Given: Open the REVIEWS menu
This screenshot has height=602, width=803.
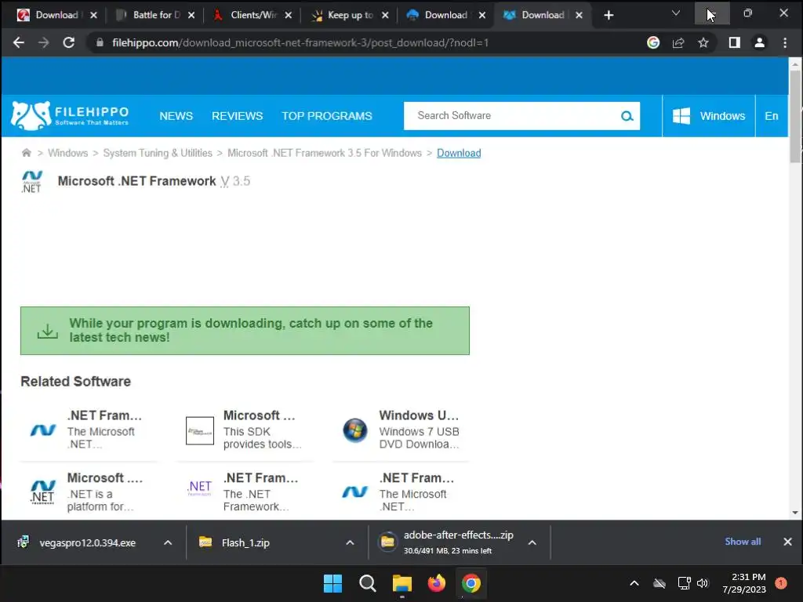Looking at the screenshot, I should point(237,116).
